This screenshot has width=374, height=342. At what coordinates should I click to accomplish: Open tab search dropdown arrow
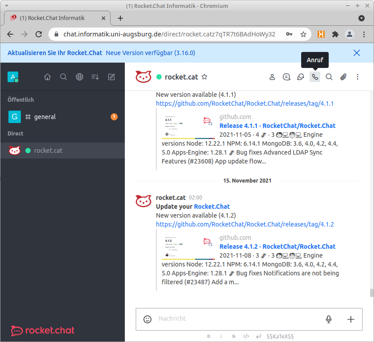(362, 18)
